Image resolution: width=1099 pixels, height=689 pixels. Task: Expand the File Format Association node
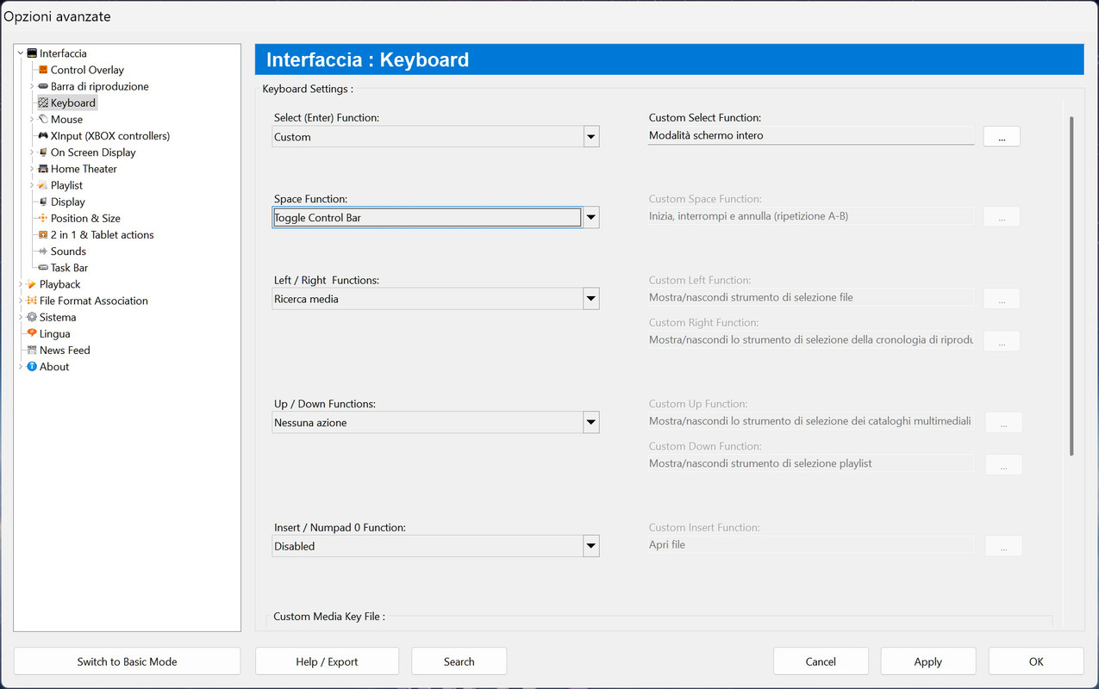point(21,301)
